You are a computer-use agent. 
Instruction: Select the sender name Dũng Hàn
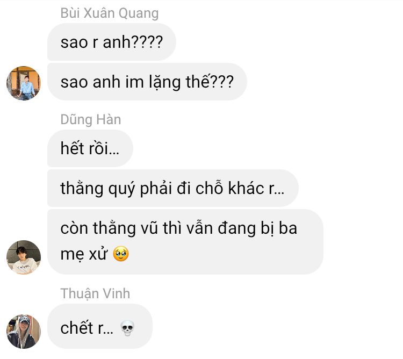point(91,119)
